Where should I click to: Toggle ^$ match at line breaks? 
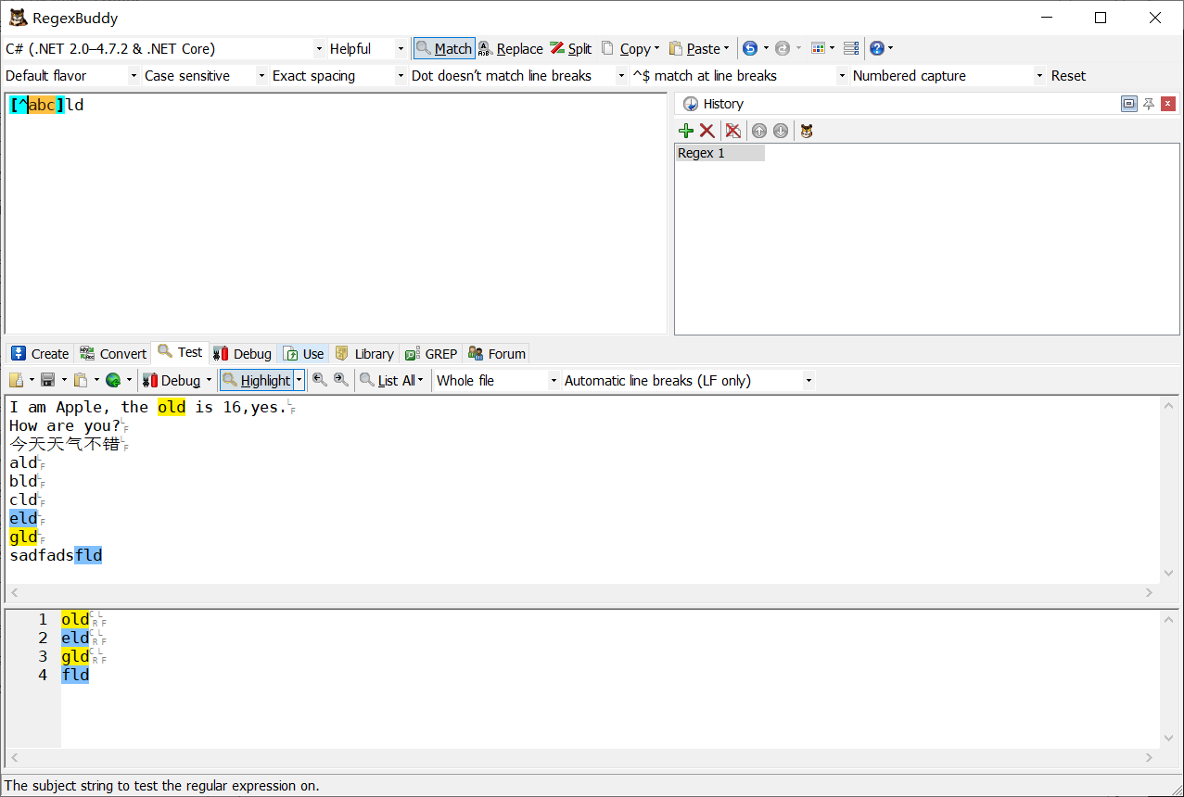pyautogui.click(x=739, y=76)
